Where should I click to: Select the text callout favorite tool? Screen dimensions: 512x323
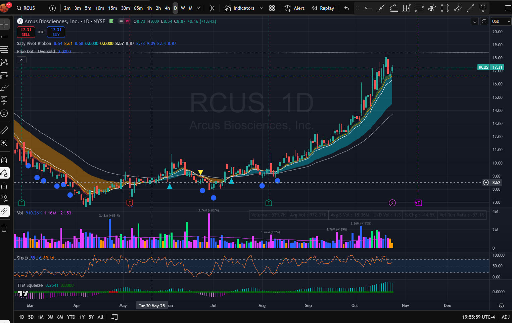click(483, 8)
